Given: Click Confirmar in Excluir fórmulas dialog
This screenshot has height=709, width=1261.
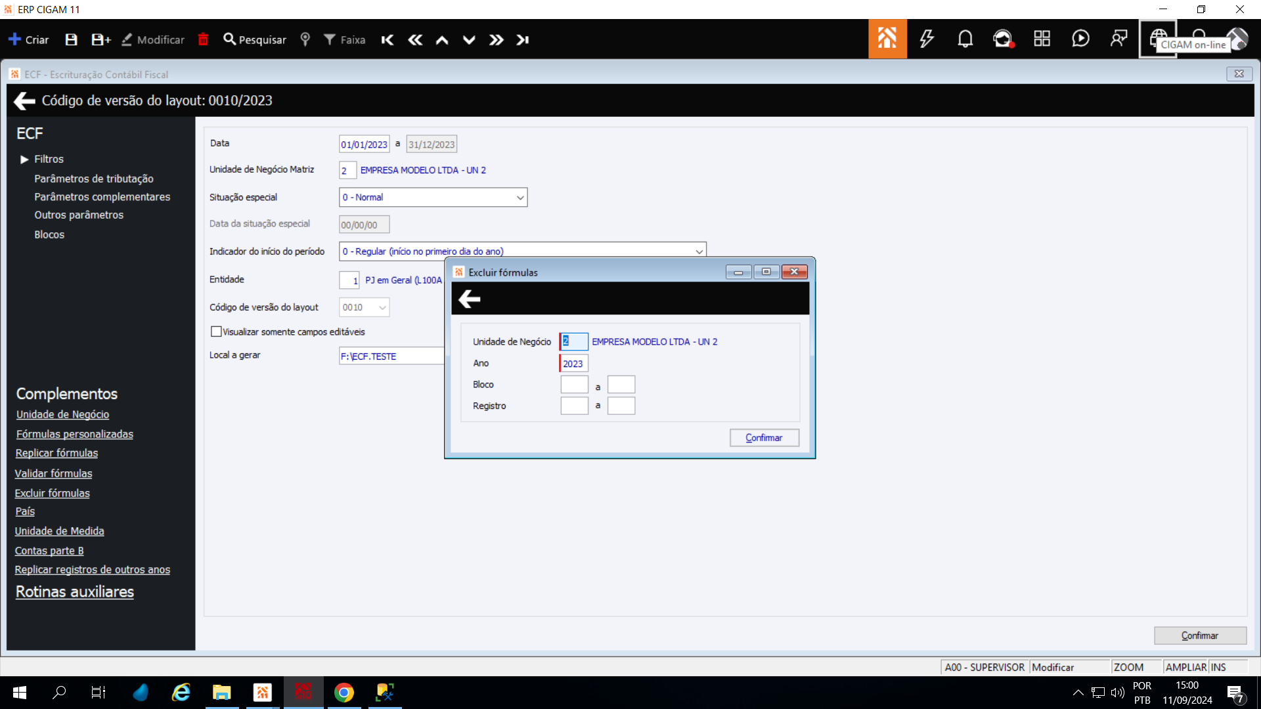Looking at the screenshot, I should coord(764,438).
